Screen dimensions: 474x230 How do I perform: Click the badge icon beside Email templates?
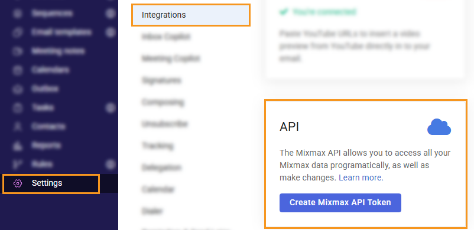(x=111, y=32)
